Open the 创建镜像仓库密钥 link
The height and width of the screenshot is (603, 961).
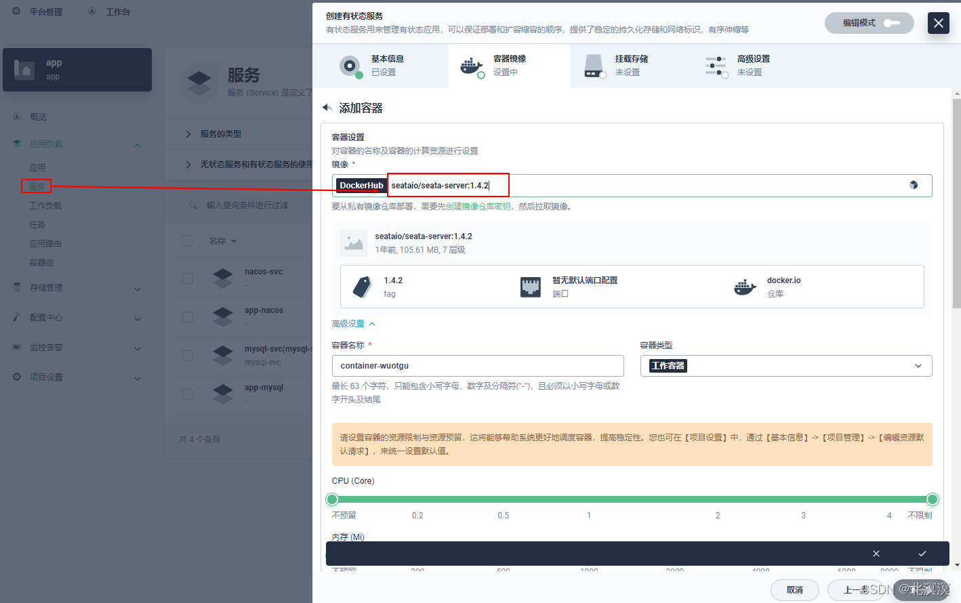pos(478,207)
